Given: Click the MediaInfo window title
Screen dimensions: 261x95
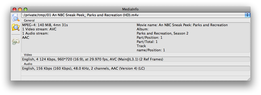Looking at the screenshot, I should click(x=130, y=9).
